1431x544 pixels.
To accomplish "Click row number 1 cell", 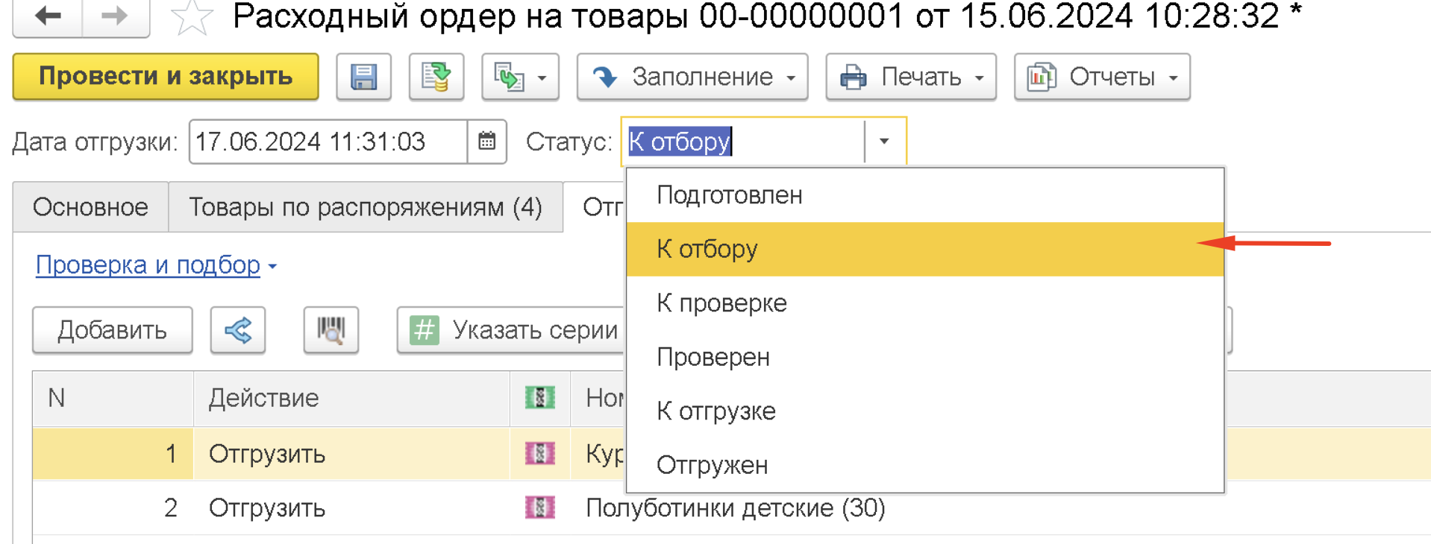I will [113, 453].
